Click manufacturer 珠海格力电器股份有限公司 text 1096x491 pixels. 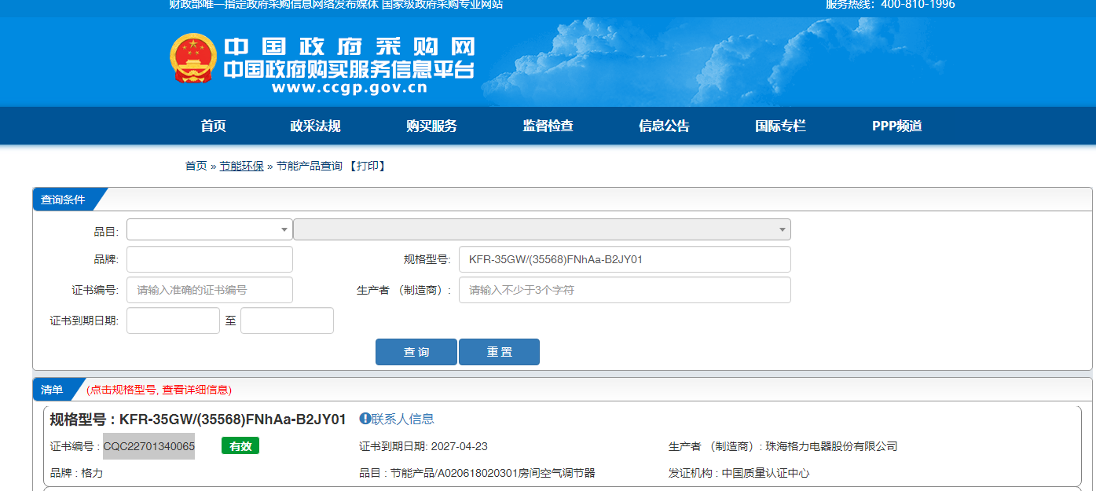[832, 446]
